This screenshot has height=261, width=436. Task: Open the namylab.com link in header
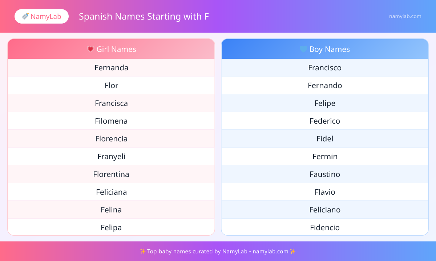click(x=405, y=16)
